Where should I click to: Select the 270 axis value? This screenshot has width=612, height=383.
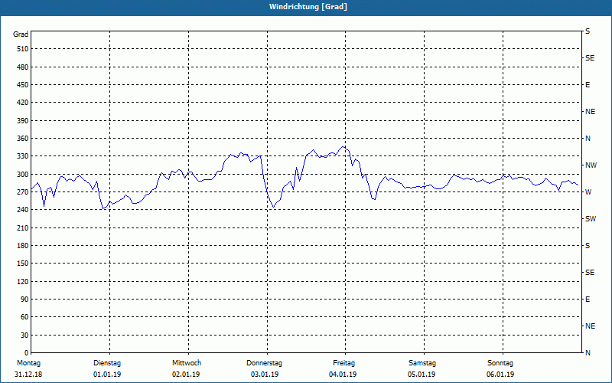(22, 192)
